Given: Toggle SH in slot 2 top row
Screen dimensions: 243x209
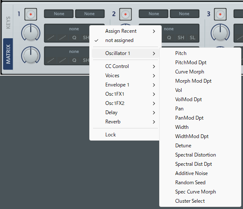Looking at the screenshot, I should coord(181,37).
